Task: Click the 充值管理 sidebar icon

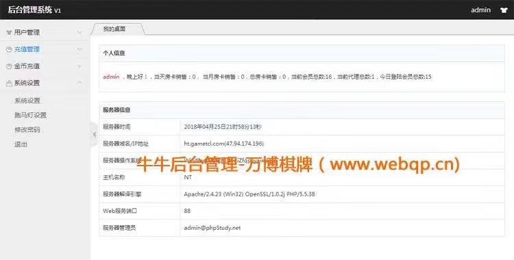Action: [9, 49]
